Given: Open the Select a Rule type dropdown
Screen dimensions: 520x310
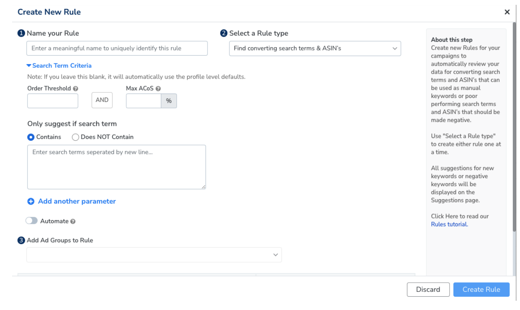Looking at the screenshot, I should pos(315,48).
